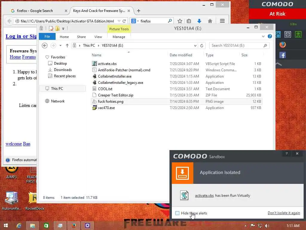306x230 pixels.
Task: Select vac470.exe application file
Action: pos(106,108)
